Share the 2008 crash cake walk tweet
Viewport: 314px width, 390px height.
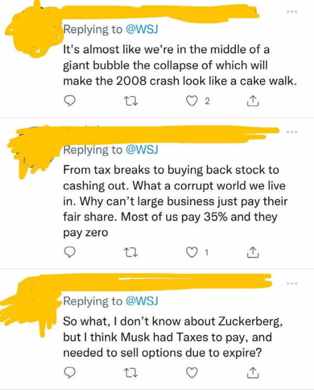pos(252,101)
